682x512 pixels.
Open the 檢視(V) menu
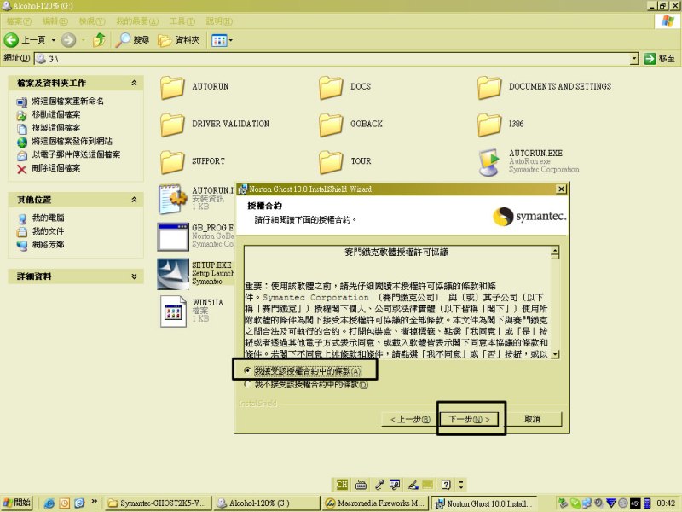[92, 20]
